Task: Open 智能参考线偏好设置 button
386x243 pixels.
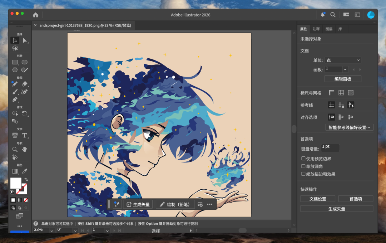Action: 349,127
